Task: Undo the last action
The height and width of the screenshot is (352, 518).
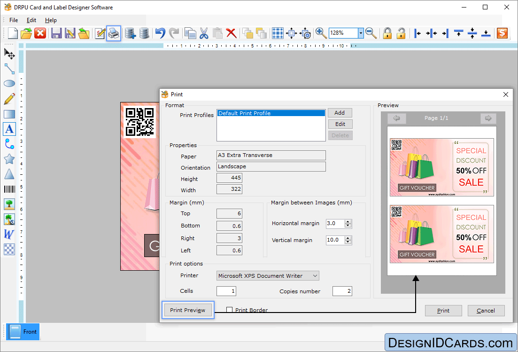Action: 160,33
